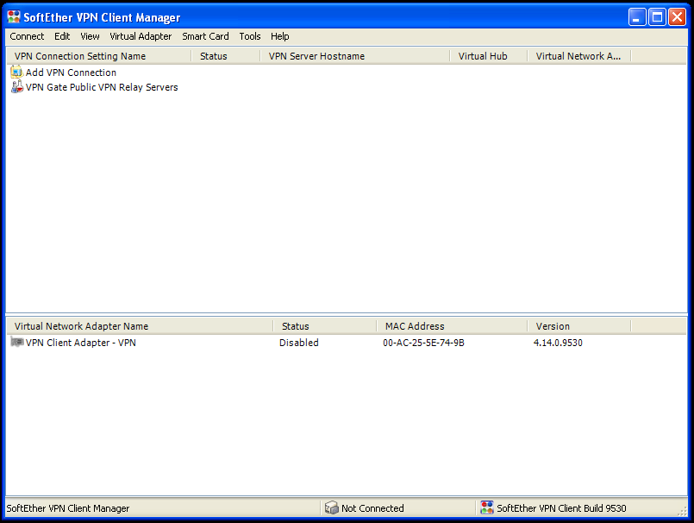Image resolution: width=694 pixels, height=523 pixels.
Task: Open the Connect menu
Action: (x=27, y=36)
